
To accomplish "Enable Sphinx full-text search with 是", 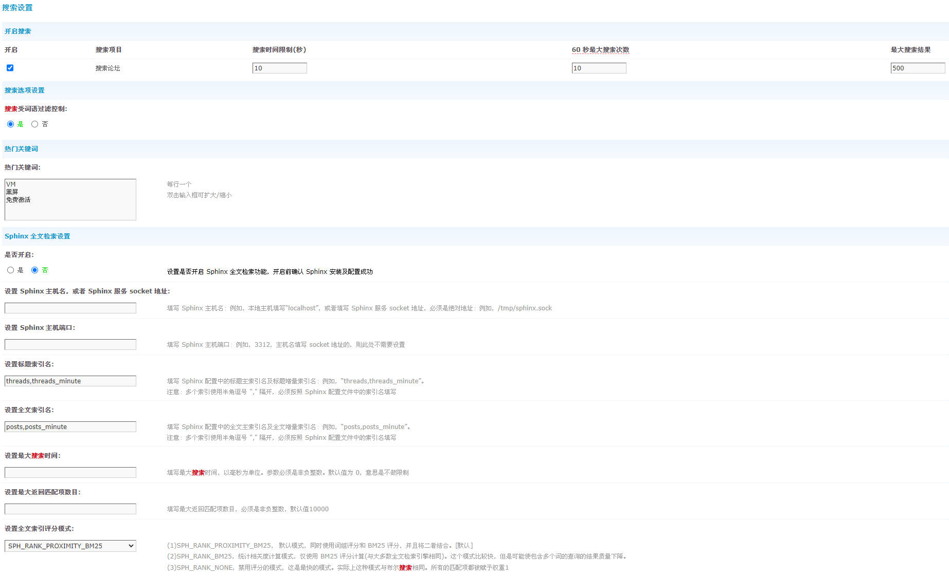I will 10,270.
